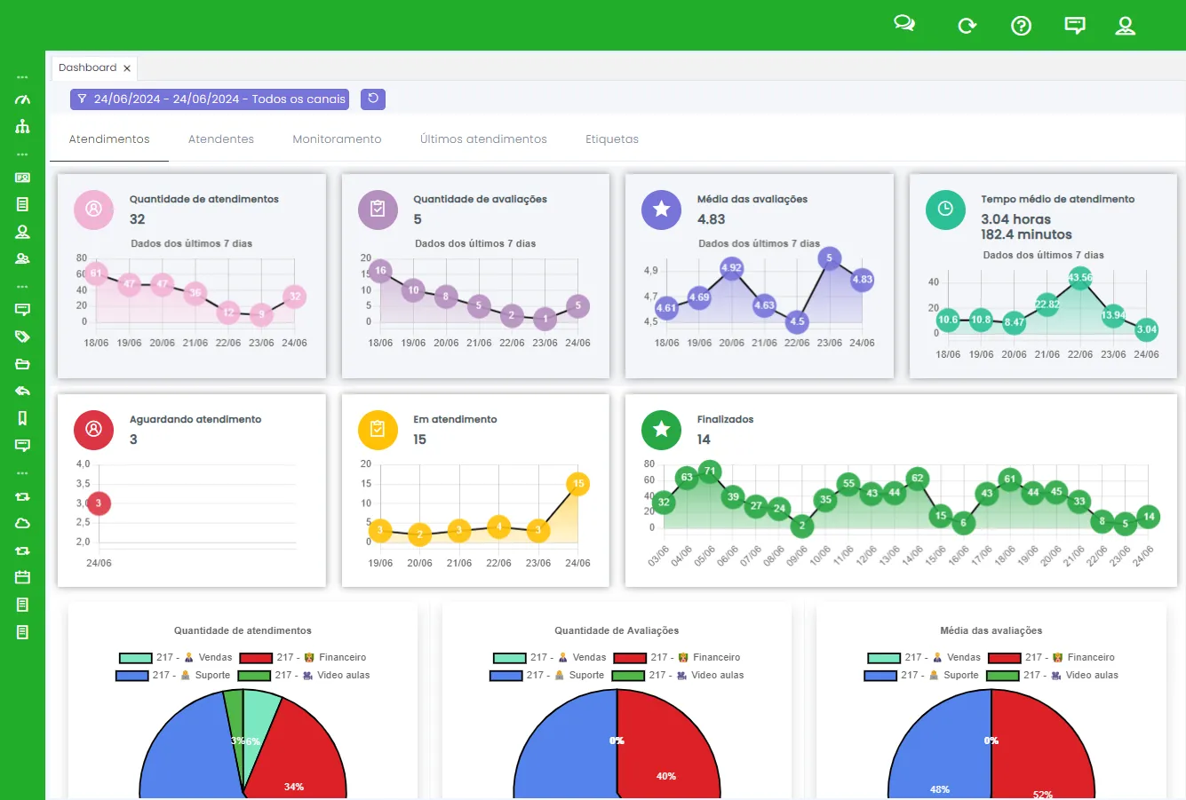Click the 40% red slice in Avaliações pie

671,746
